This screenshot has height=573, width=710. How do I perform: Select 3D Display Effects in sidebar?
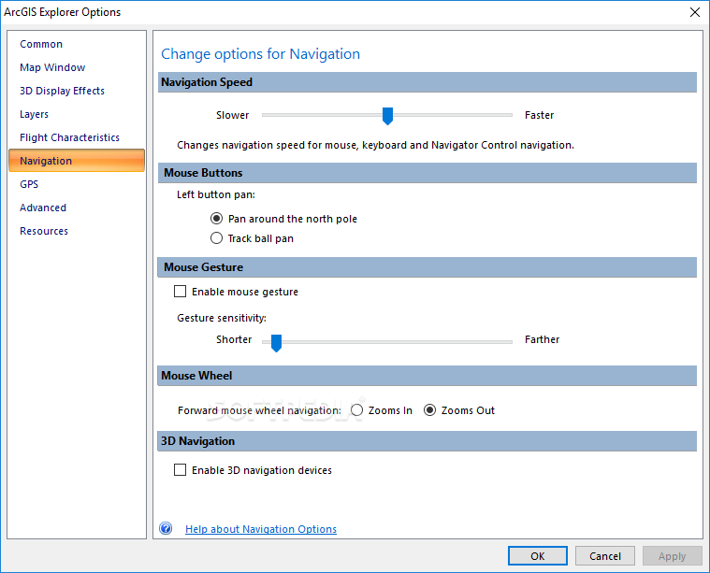click(62, 91)
